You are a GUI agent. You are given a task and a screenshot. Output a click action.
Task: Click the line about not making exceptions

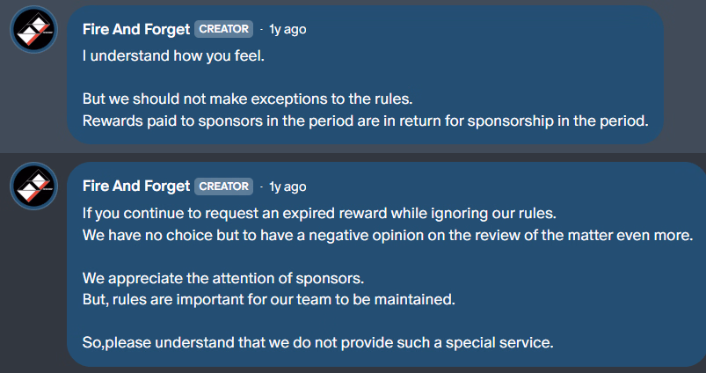pyautogui.click(x=247, y=98)
